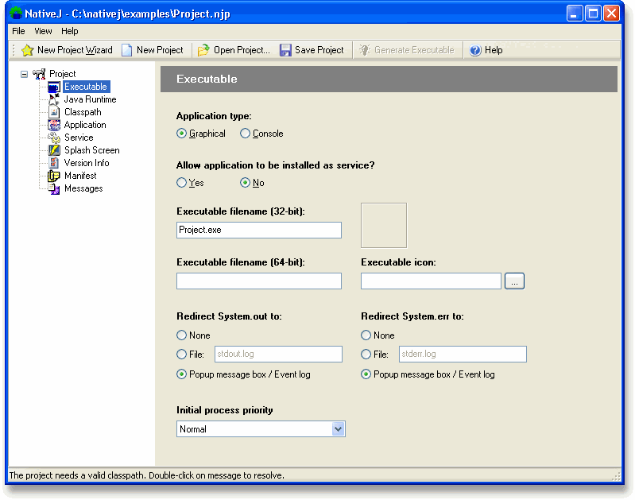Click the New Project Wizard button label
635x500 pixels.
(75, 50)
